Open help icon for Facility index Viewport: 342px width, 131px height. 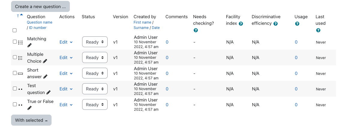241,24
